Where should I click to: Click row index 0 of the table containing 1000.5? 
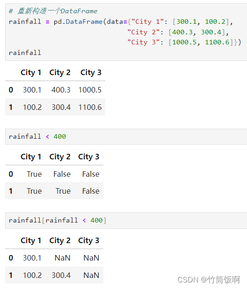coord(11,90)
